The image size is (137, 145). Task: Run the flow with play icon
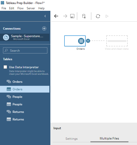[x=107, y=16]
